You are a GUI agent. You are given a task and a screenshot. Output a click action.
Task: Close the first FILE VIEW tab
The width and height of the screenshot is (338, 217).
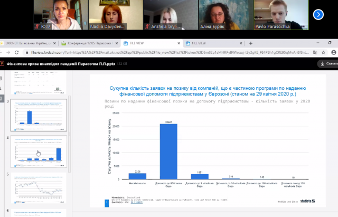coord(179,43)
